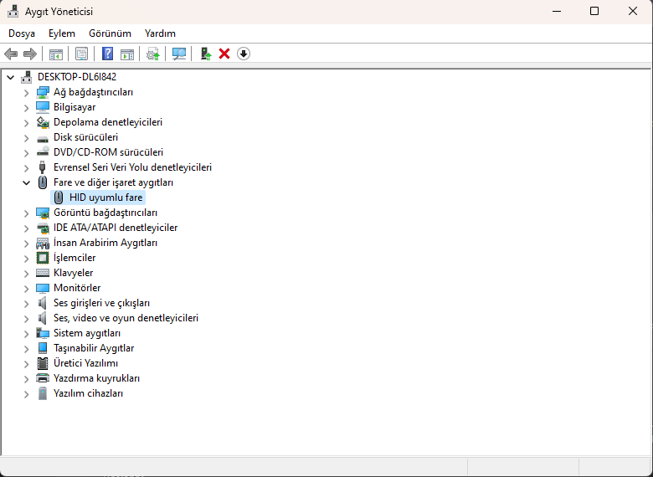
Task: Minimize the Aygıt Yöneticisi window
Action: click(x=557, y=11)
